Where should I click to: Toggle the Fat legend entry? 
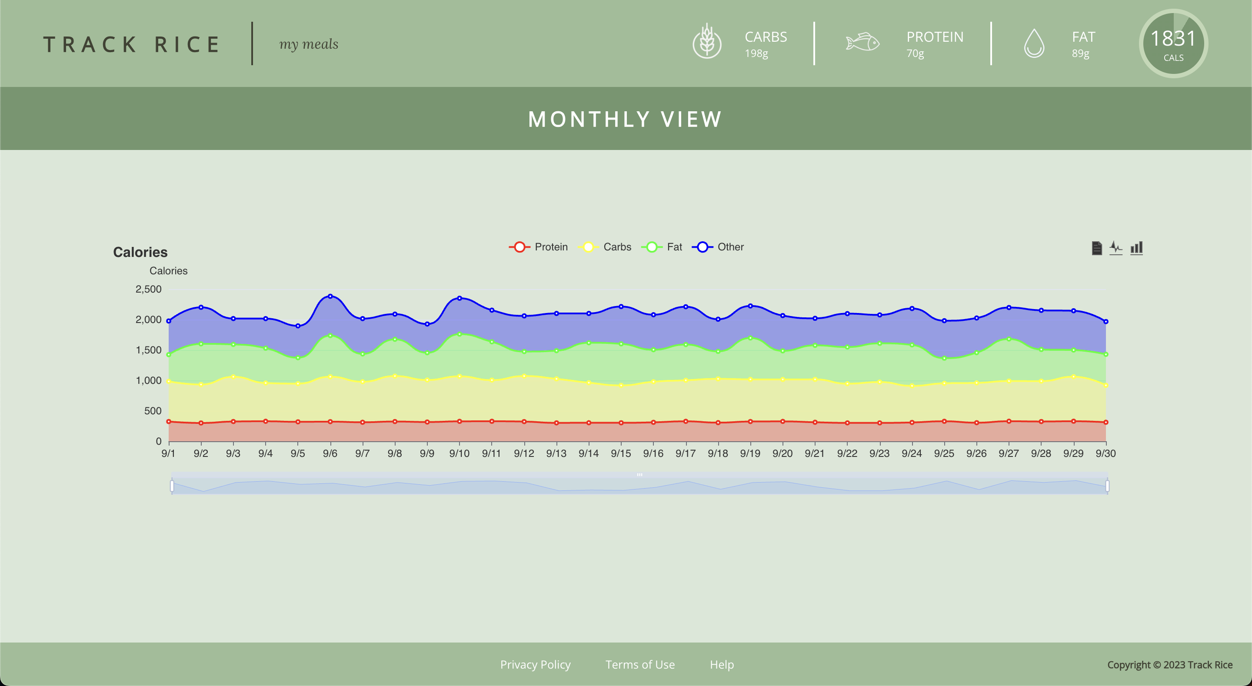point(674,247)
